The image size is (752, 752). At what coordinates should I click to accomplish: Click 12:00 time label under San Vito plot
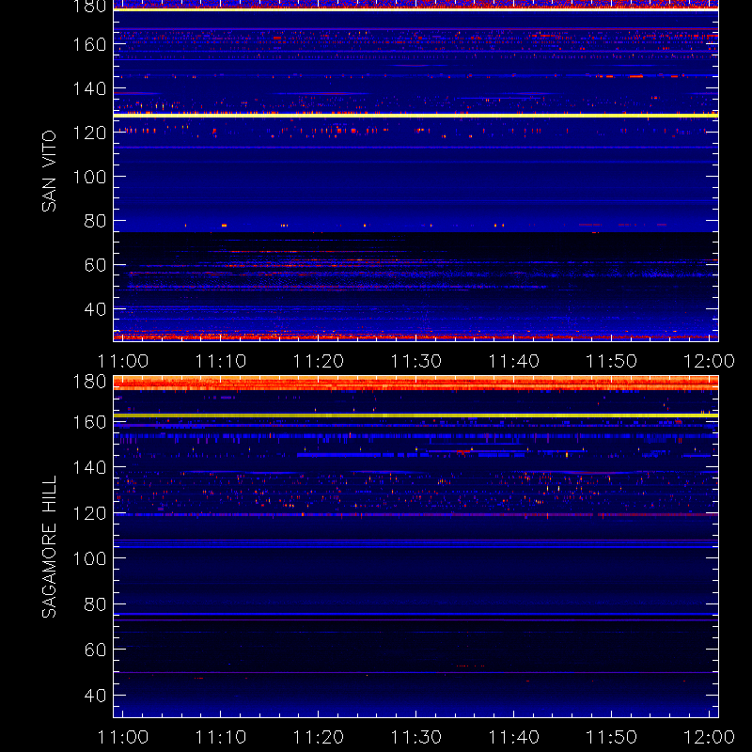tap(709, 361)
